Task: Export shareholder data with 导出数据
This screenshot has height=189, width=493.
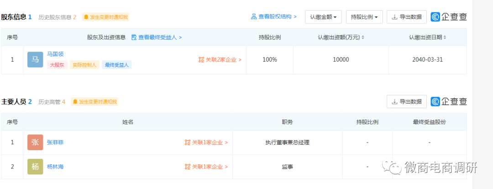Action: coord(407,17)
